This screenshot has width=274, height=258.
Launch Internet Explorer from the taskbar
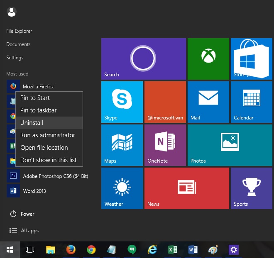tap(152, 250)
